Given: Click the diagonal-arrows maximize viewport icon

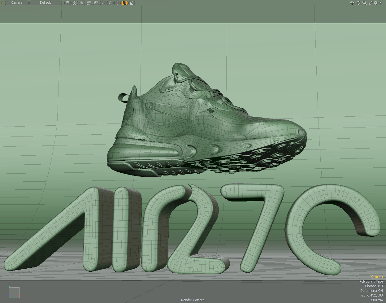Looking at the screenshot, I should coord(370,3).
